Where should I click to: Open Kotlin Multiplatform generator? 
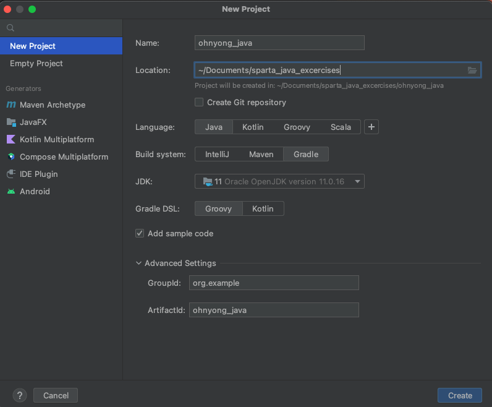click(61, 139)
